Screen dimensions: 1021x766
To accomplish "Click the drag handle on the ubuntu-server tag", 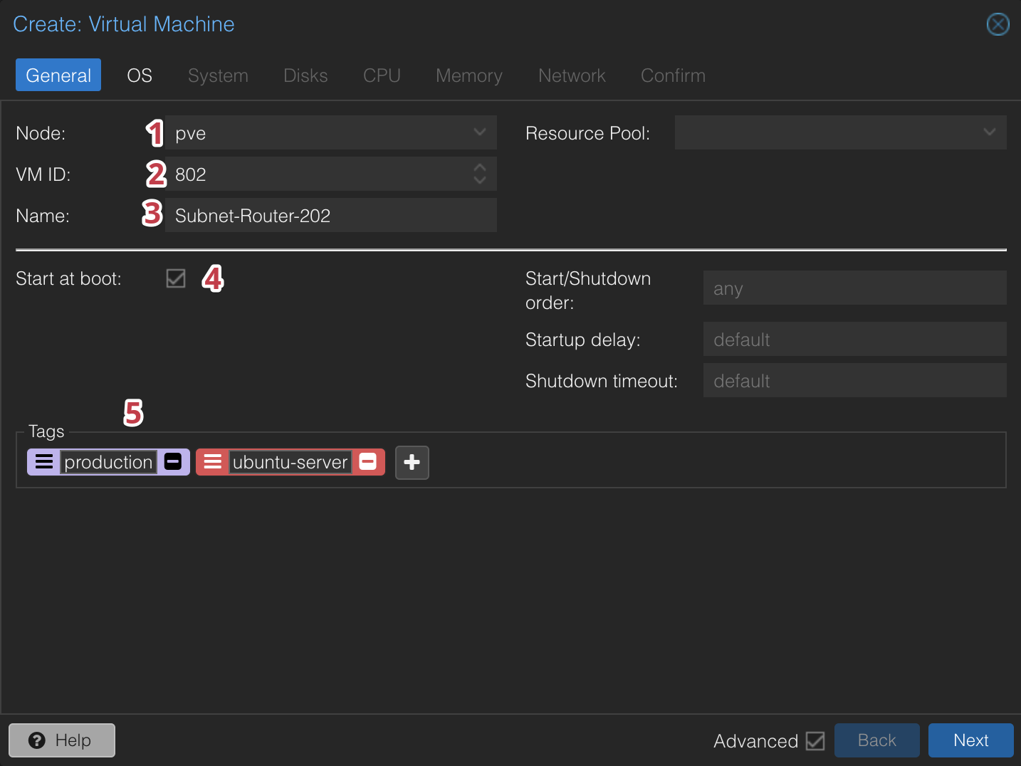I will [x=212, y=461].
